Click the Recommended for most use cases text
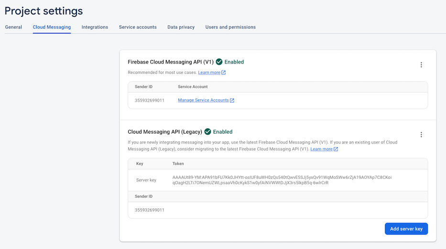 coord(162,73)
